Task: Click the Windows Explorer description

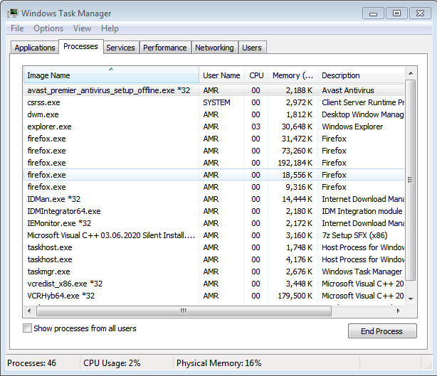Action: coord(352,127)
